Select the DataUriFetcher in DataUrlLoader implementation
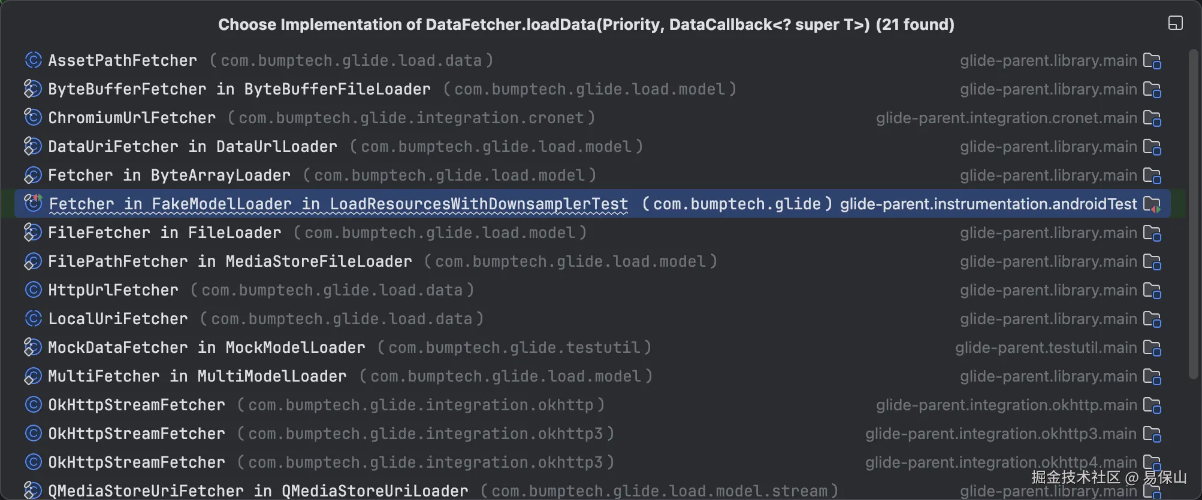This screenshot has height=500, width=1202. [192, 146]
